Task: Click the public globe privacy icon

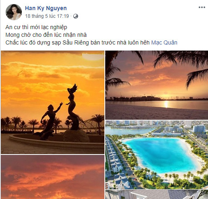Action: click(x=76, y=16)
